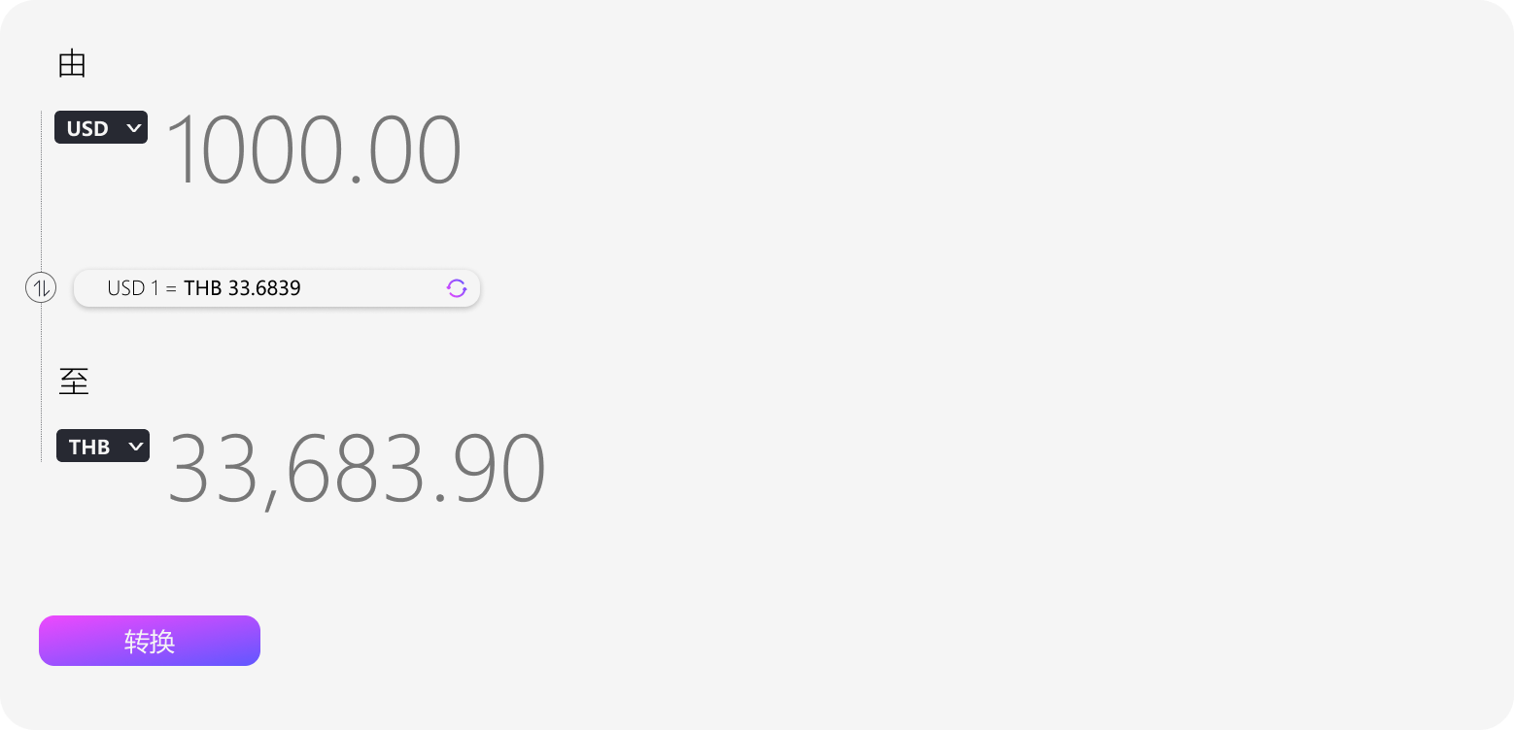The width and height of the screenshot is (1514, 730).
Task: Click the 'USD 1 =' rate label
Action: (142, 288)
